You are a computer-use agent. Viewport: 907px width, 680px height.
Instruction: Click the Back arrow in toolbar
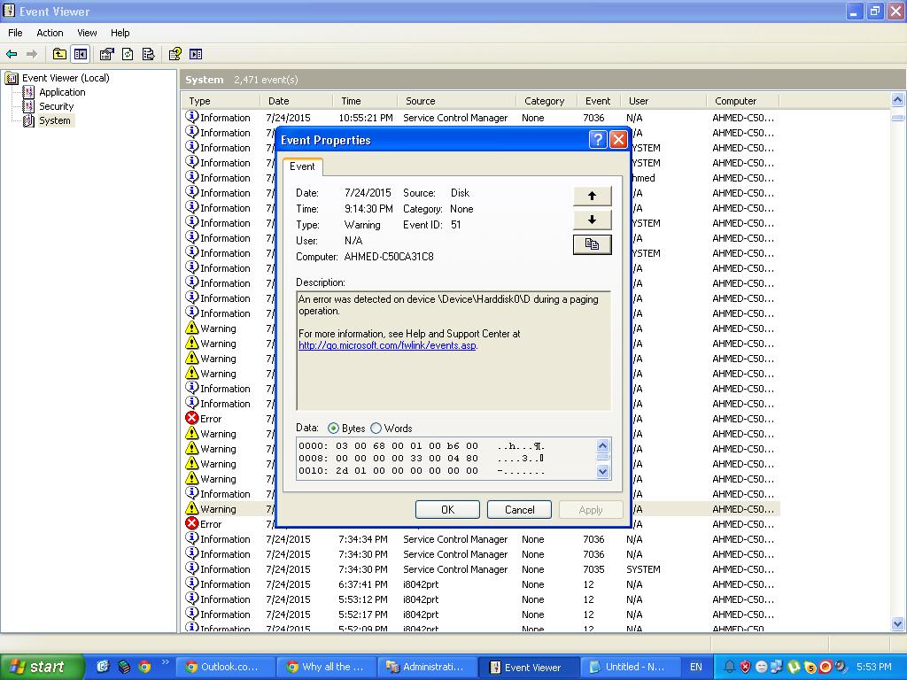click(12, 54)
